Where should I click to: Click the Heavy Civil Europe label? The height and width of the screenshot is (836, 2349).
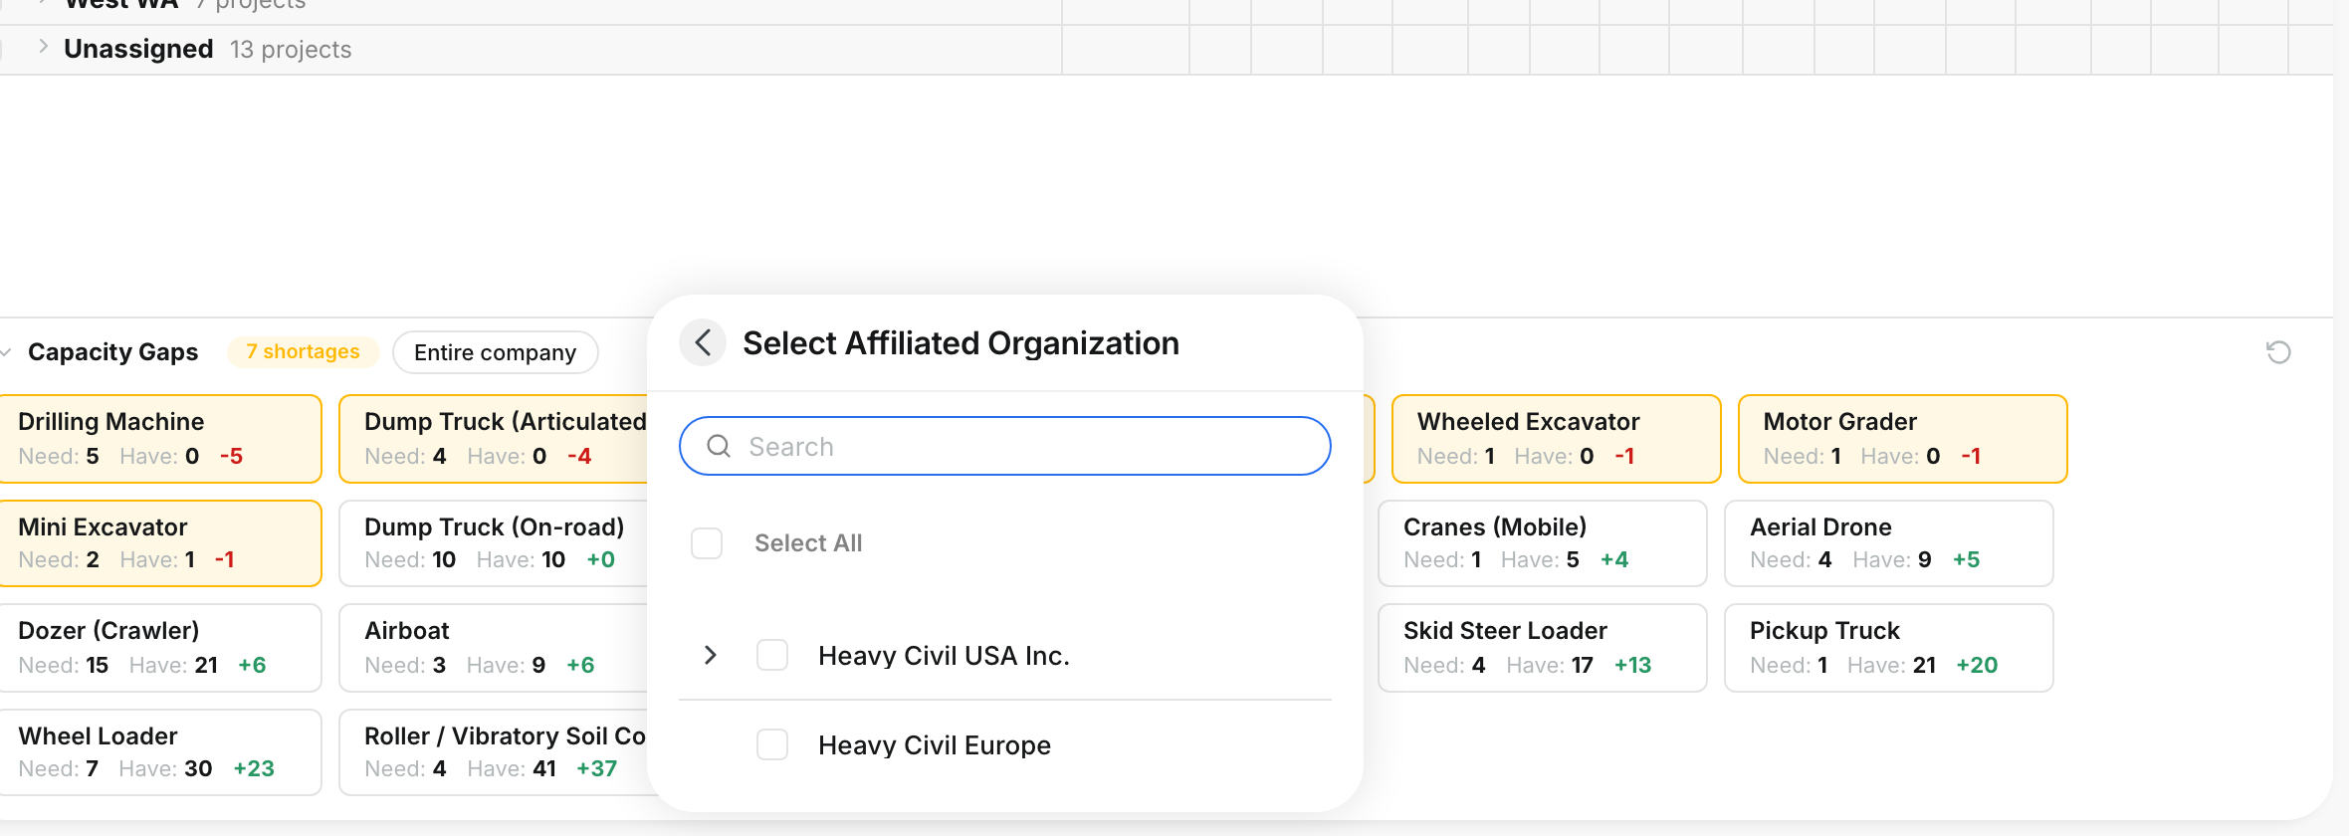coord(935,745)
